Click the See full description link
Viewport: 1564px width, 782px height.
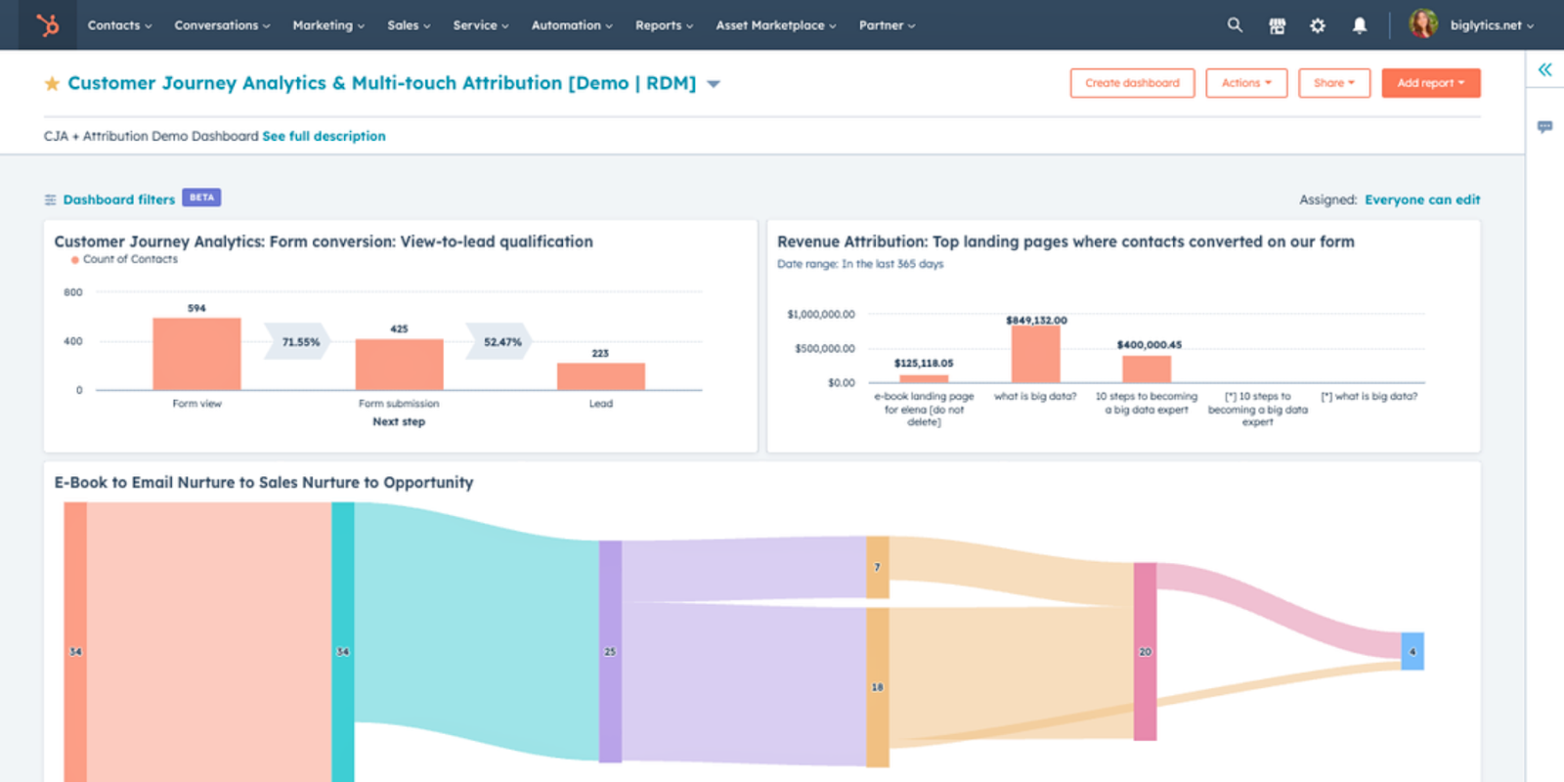pos(324,136)
